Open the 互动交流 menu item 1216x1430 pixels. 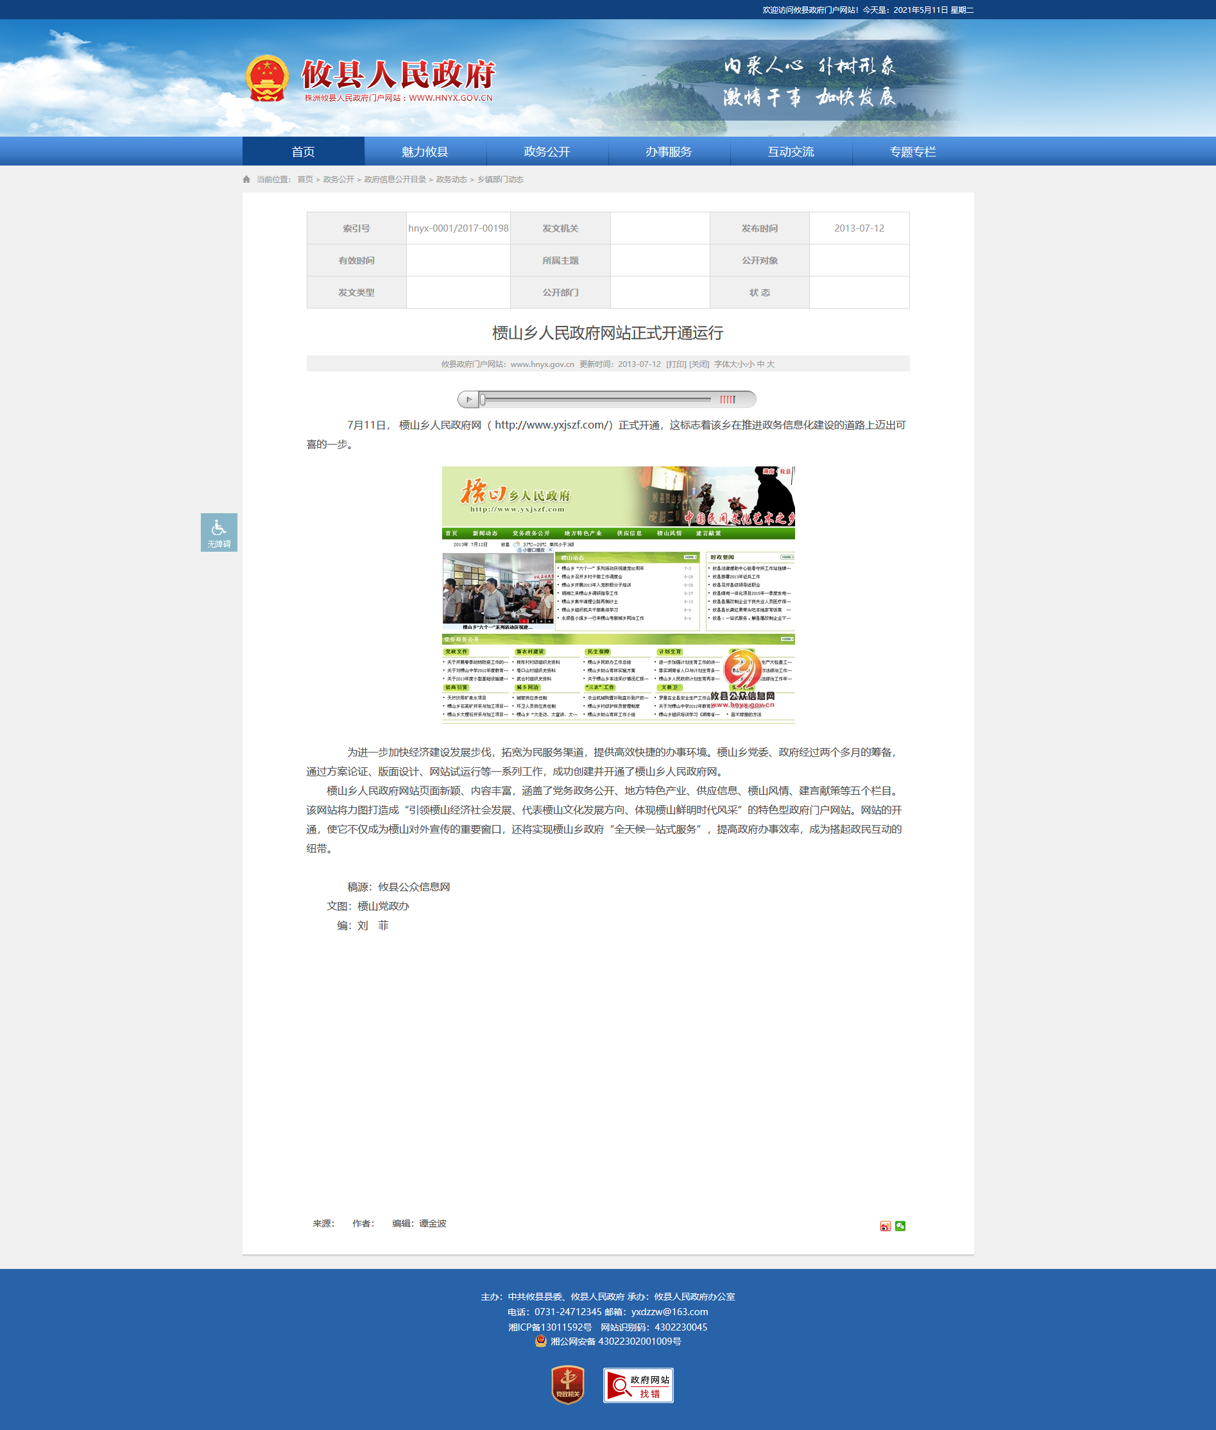click(791, 151)
